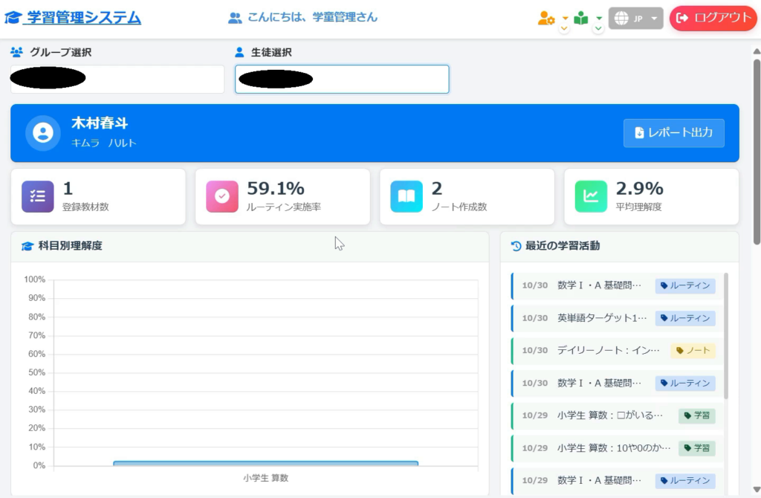Click the ノート作成数 open book icon
This screenshot has width=761, height=498.
point(407,196)
